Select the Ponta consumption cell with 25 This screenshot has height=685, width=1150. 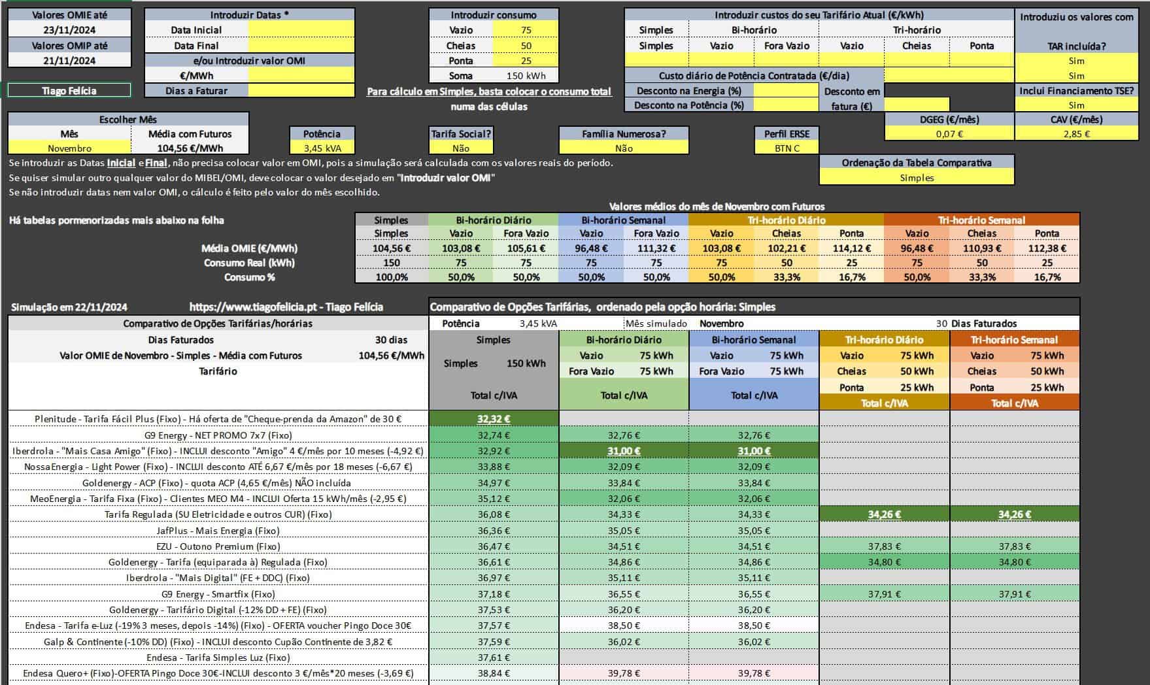(x=526, y=60)
